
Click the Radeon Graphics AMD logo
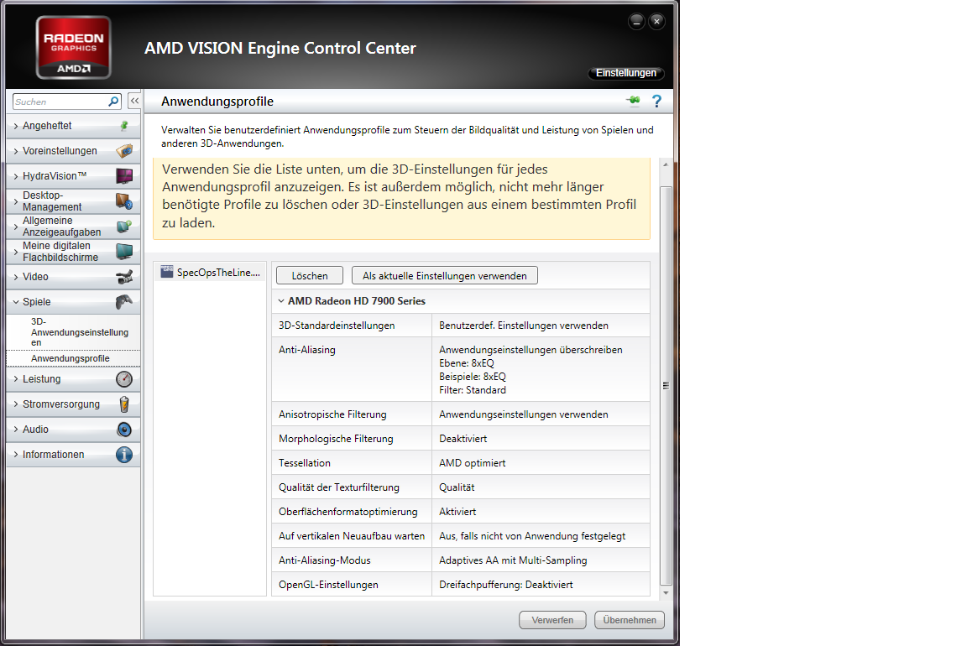73,48
